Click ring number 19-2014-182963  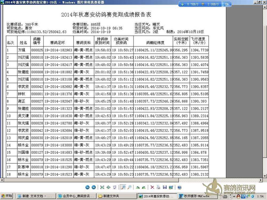(58, 50)
